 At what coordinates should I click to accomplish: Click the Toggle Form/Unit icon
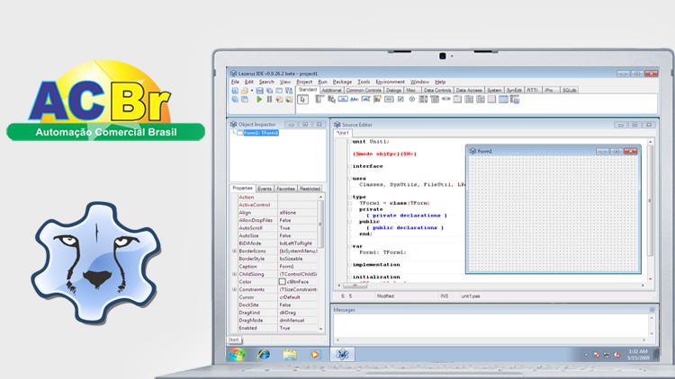point(289,91)
